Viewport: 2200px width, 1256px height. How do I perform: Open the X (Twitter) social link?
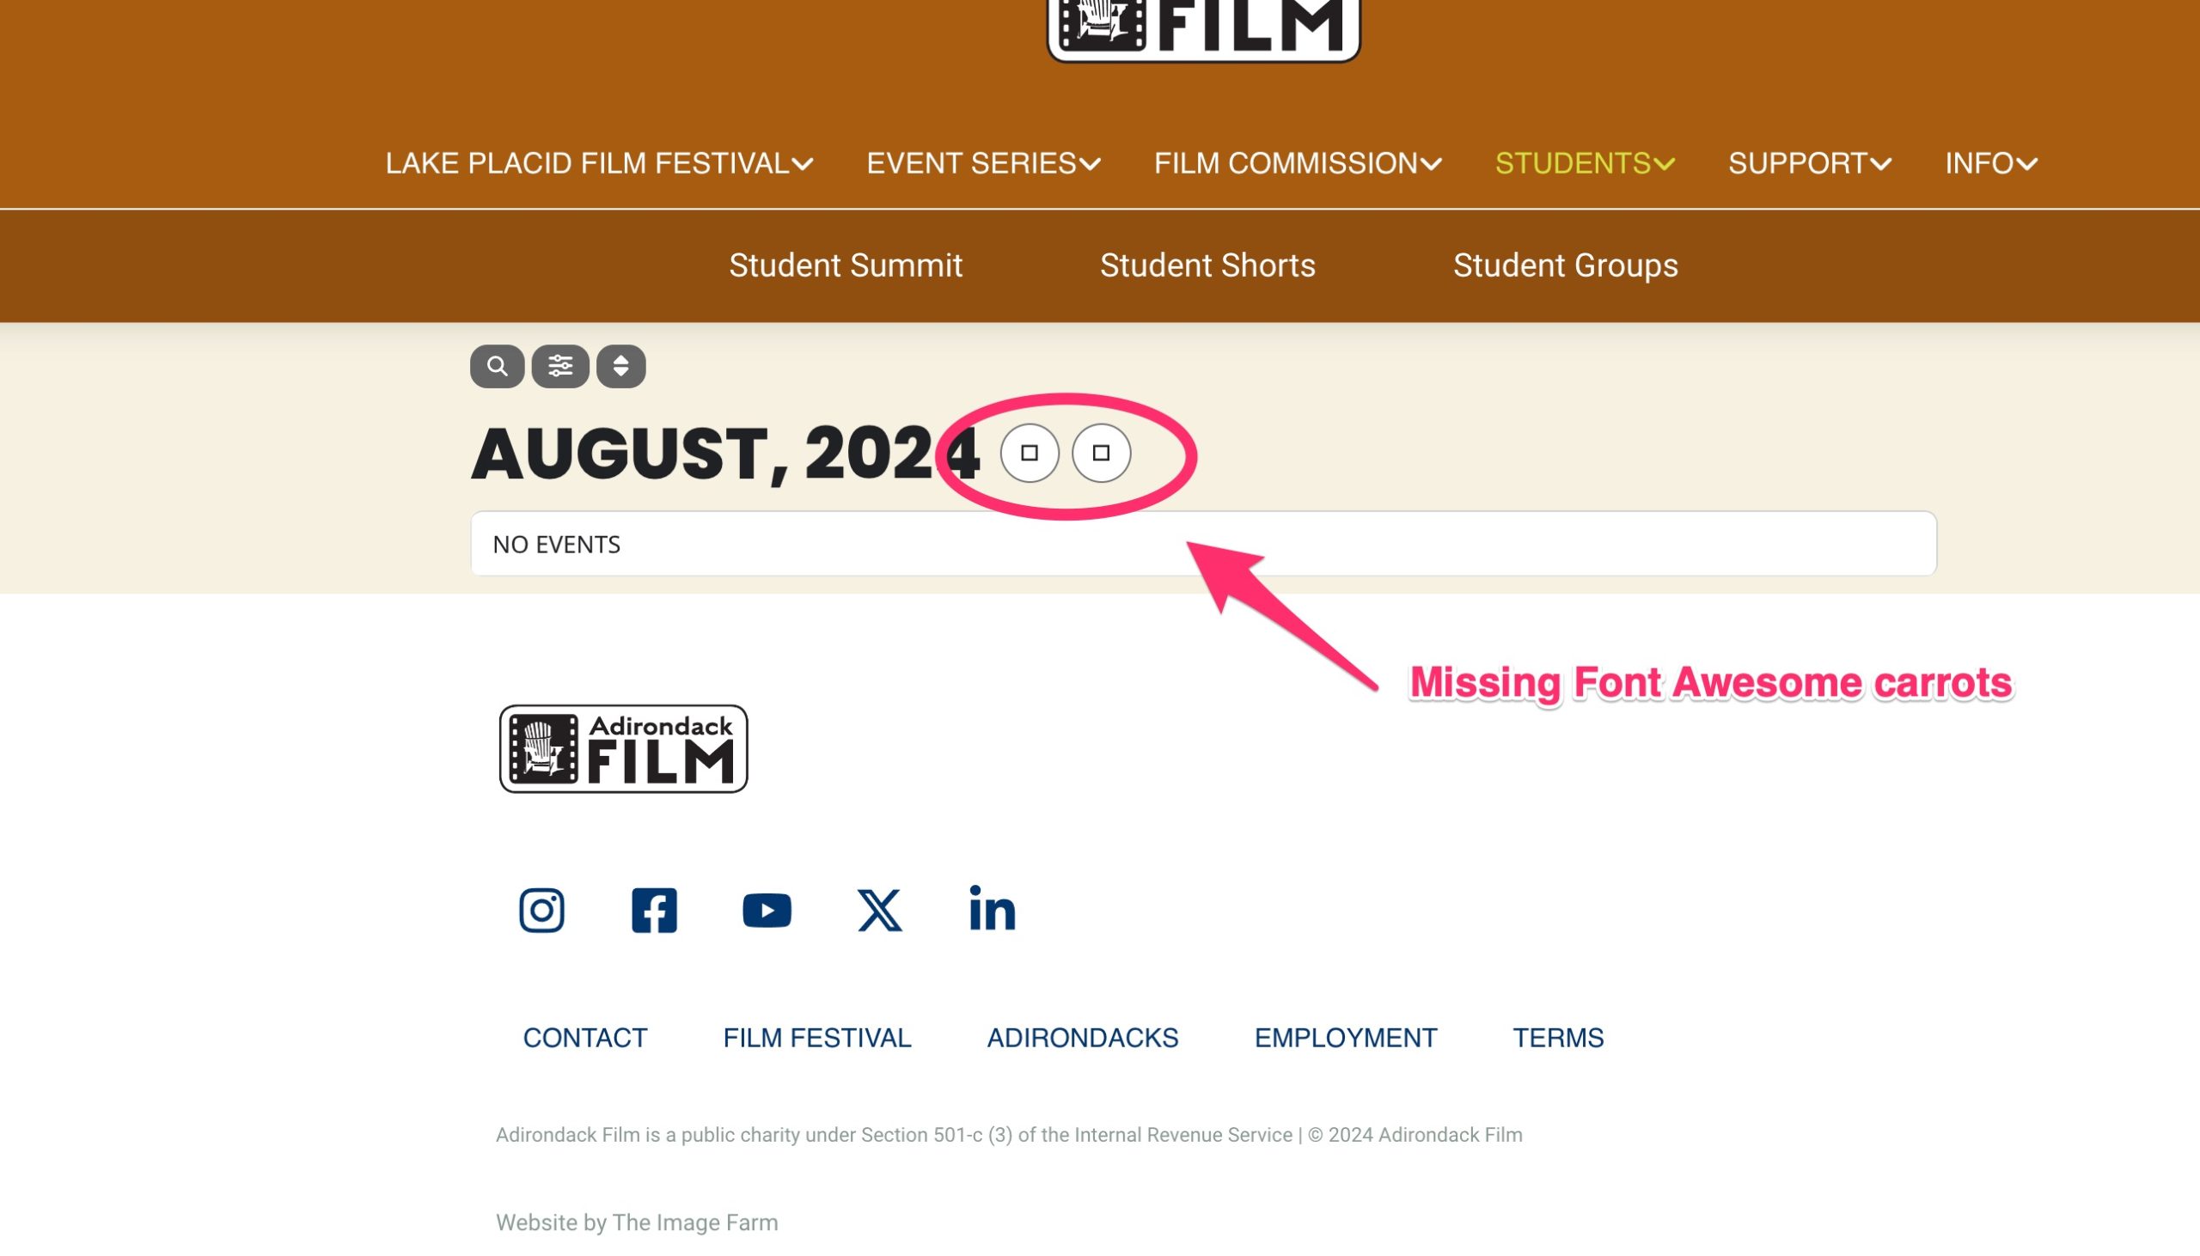coord(879,910)
